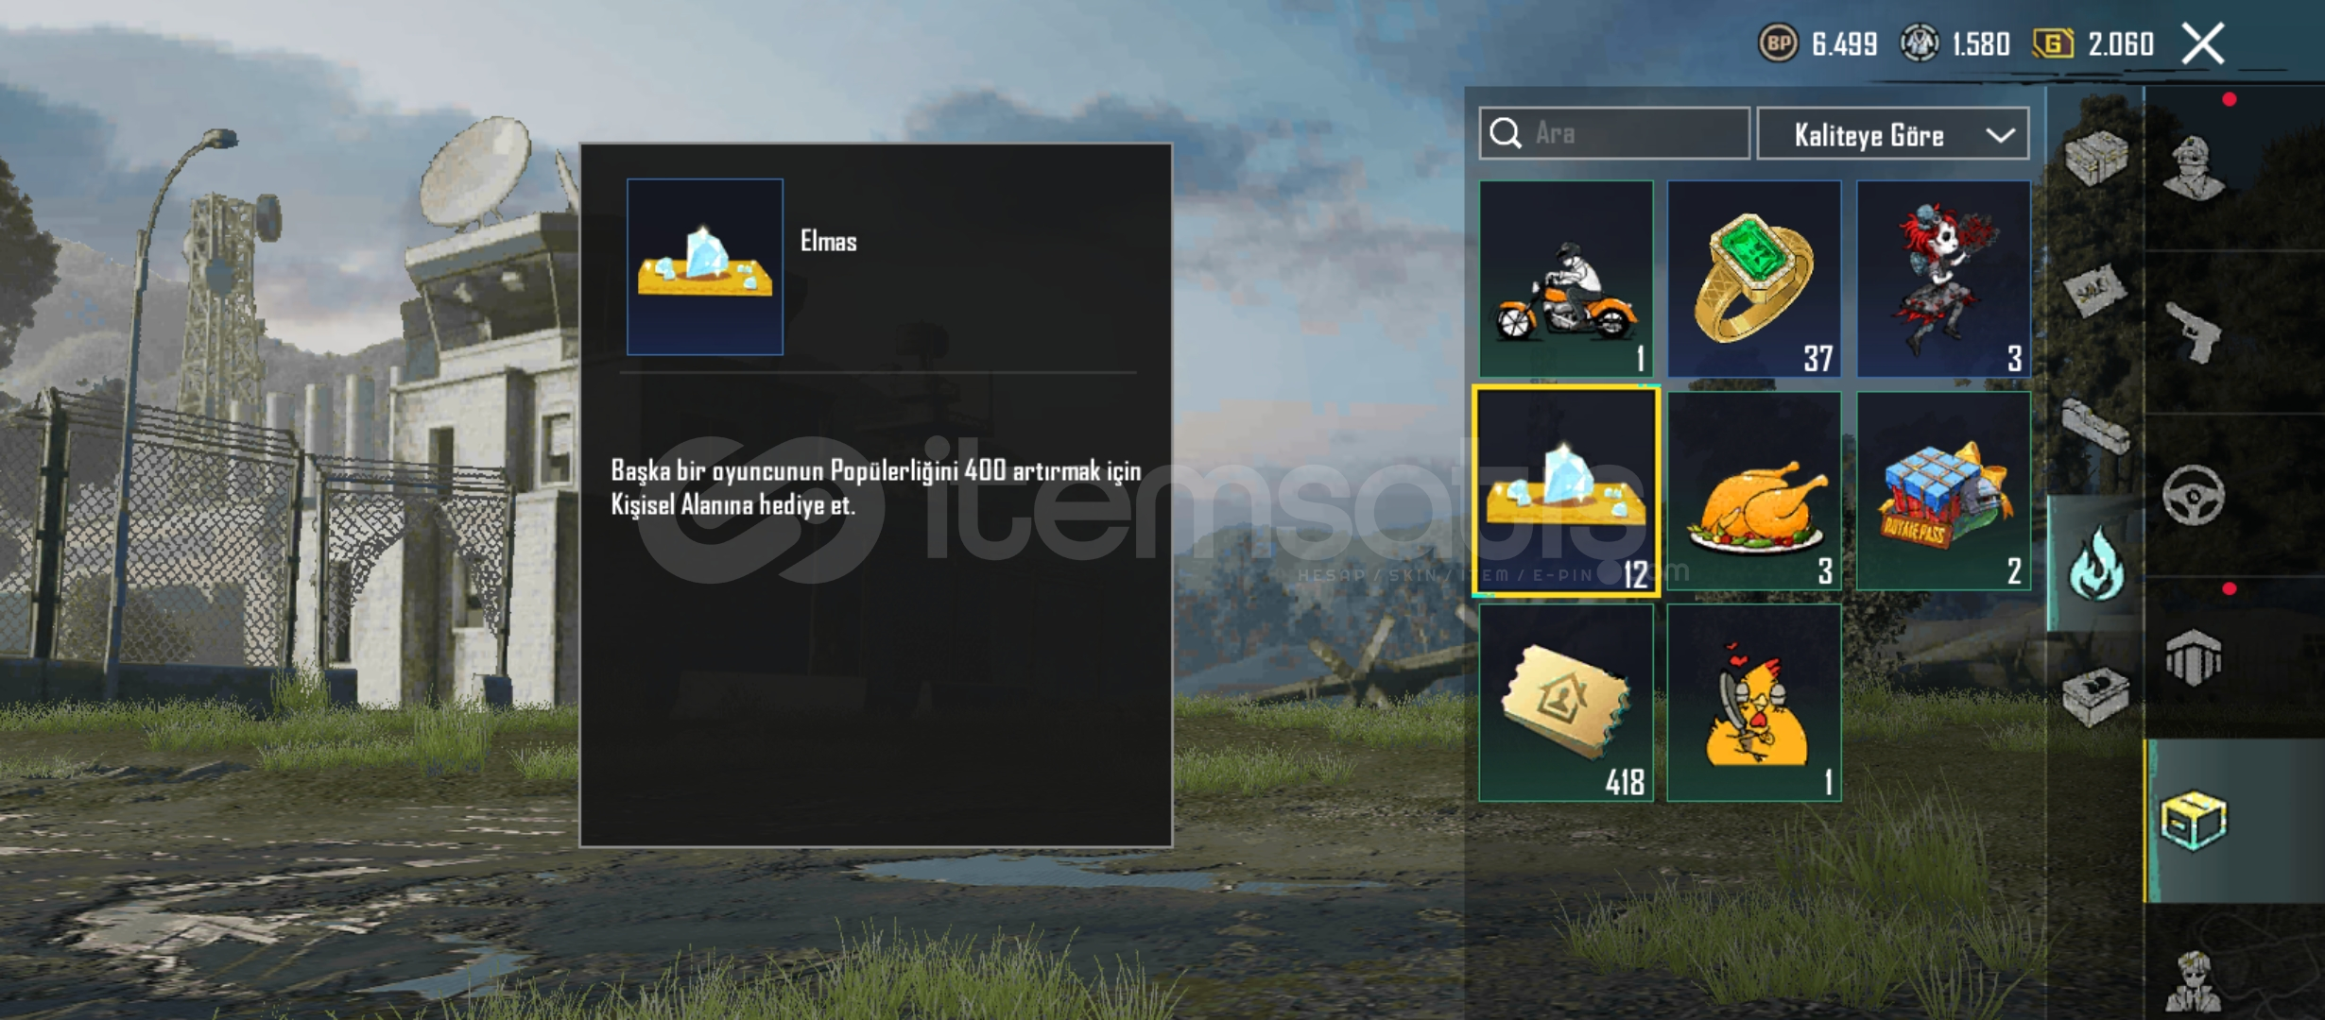Select the yellow crate inventory tab

coord(2193,822)
